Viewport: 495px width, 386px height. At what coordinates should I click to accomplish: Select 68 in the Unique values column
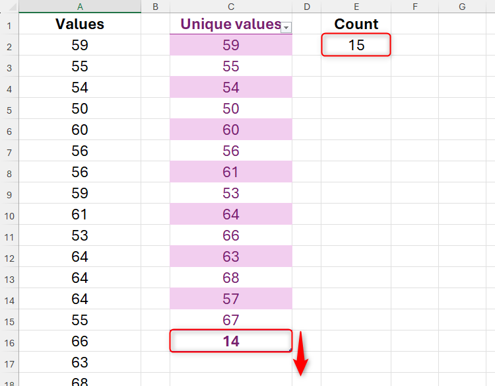tap(231, 278)
